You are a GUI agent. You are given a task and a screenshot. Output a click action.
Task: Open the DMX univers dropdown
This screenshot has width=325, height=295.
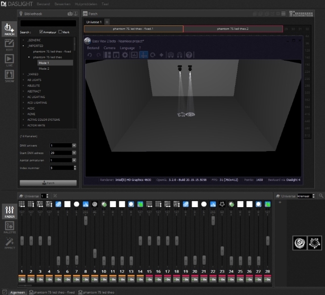74,145
